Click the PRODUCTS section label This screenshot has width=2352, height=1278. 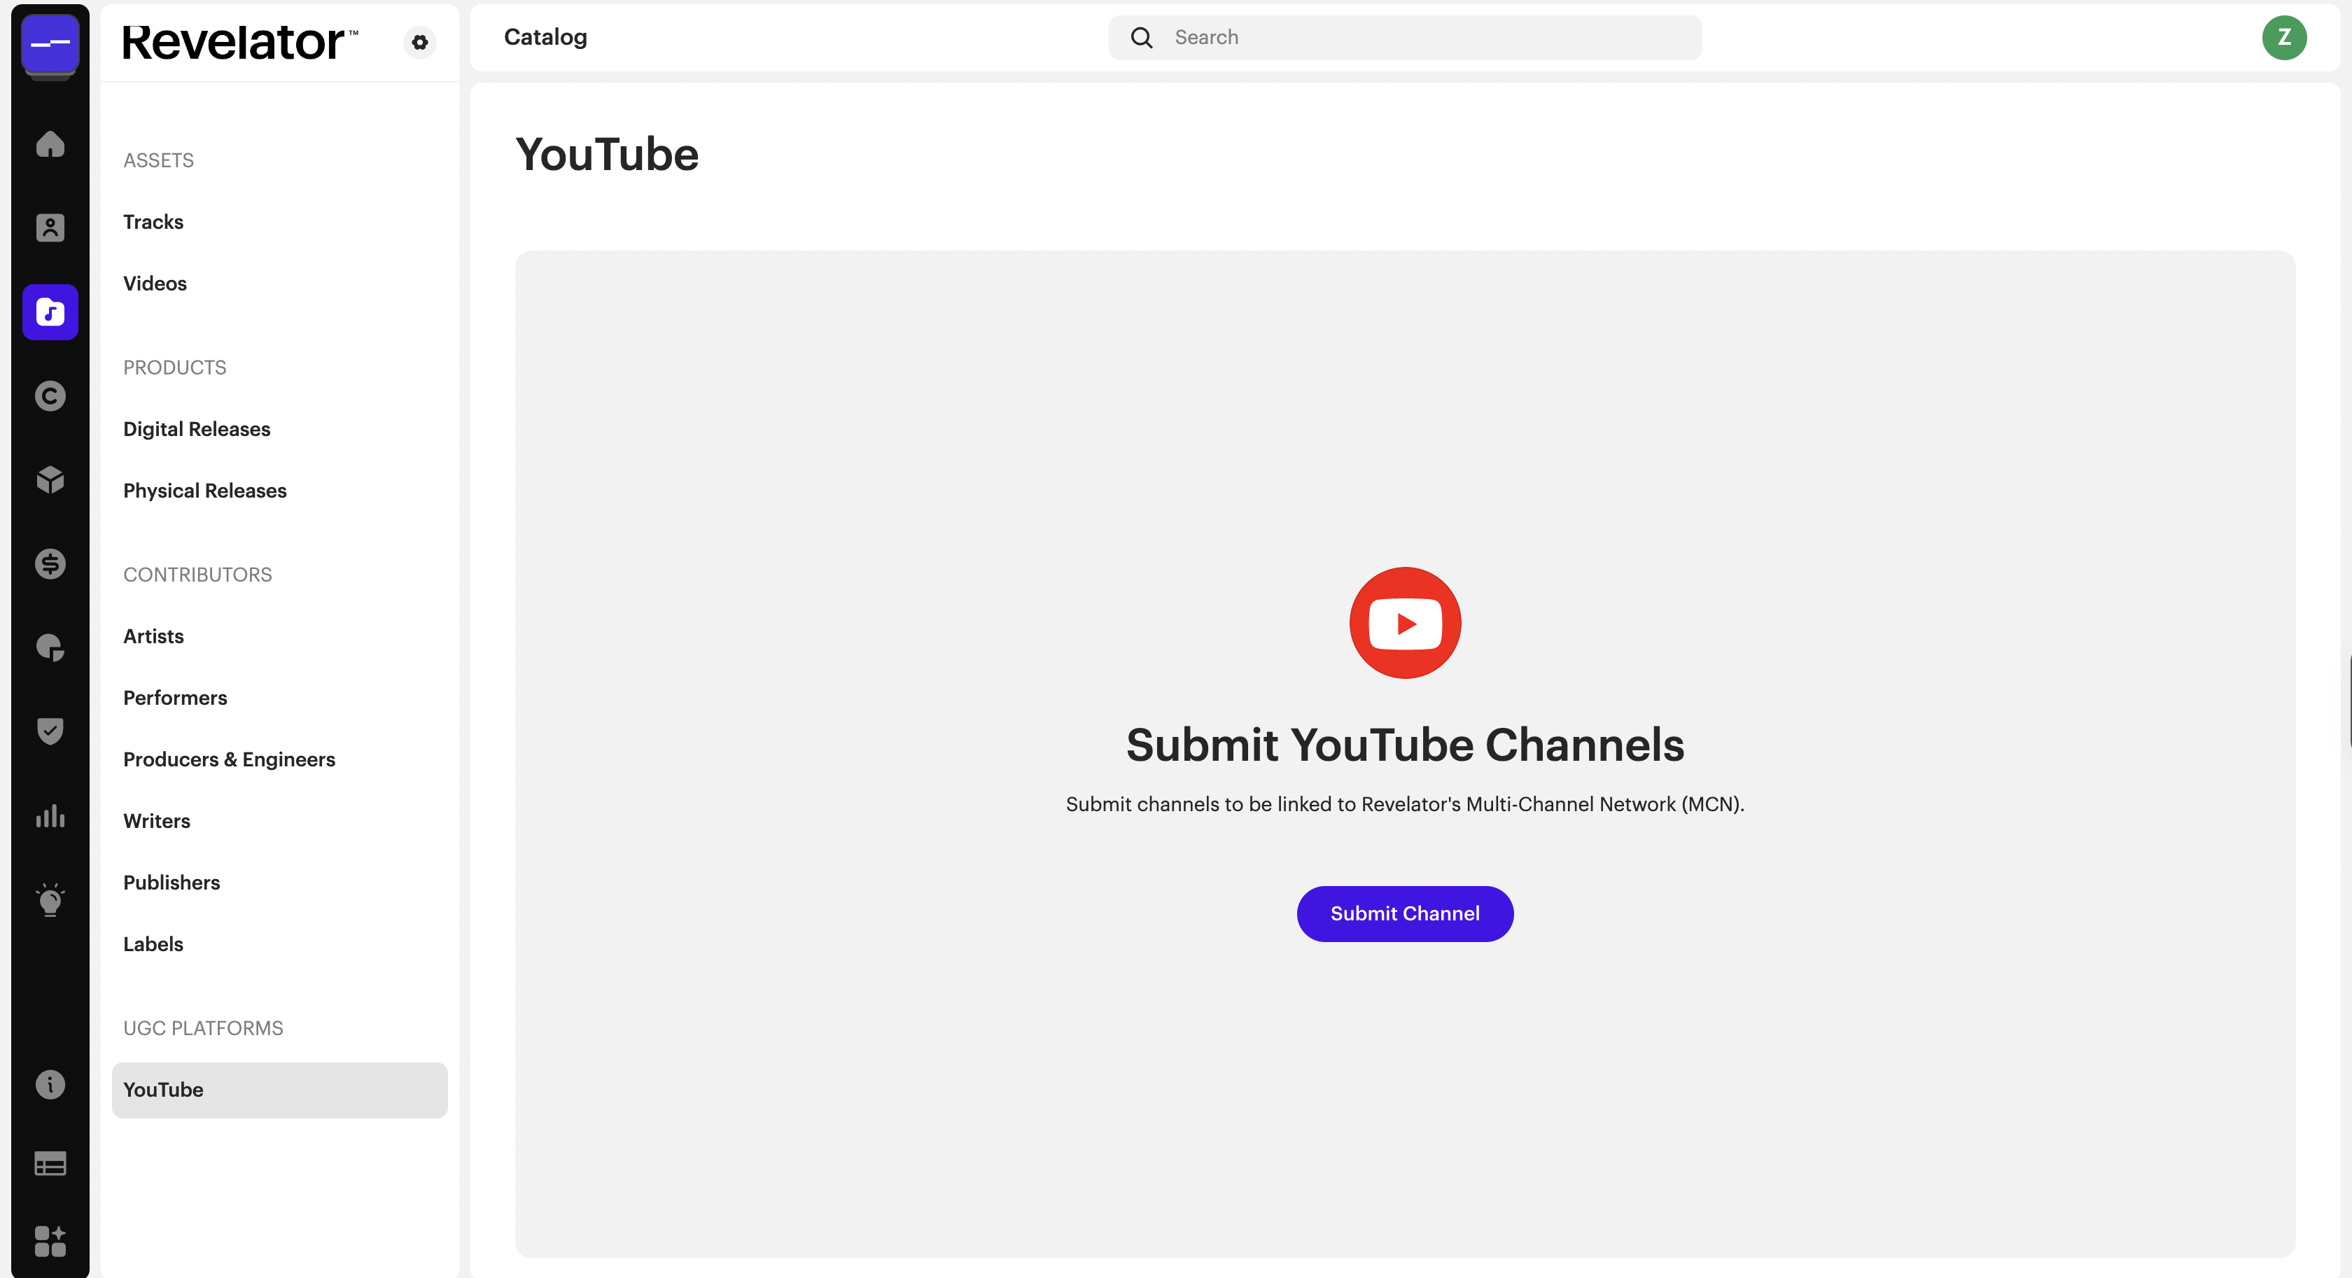point(175,368)
